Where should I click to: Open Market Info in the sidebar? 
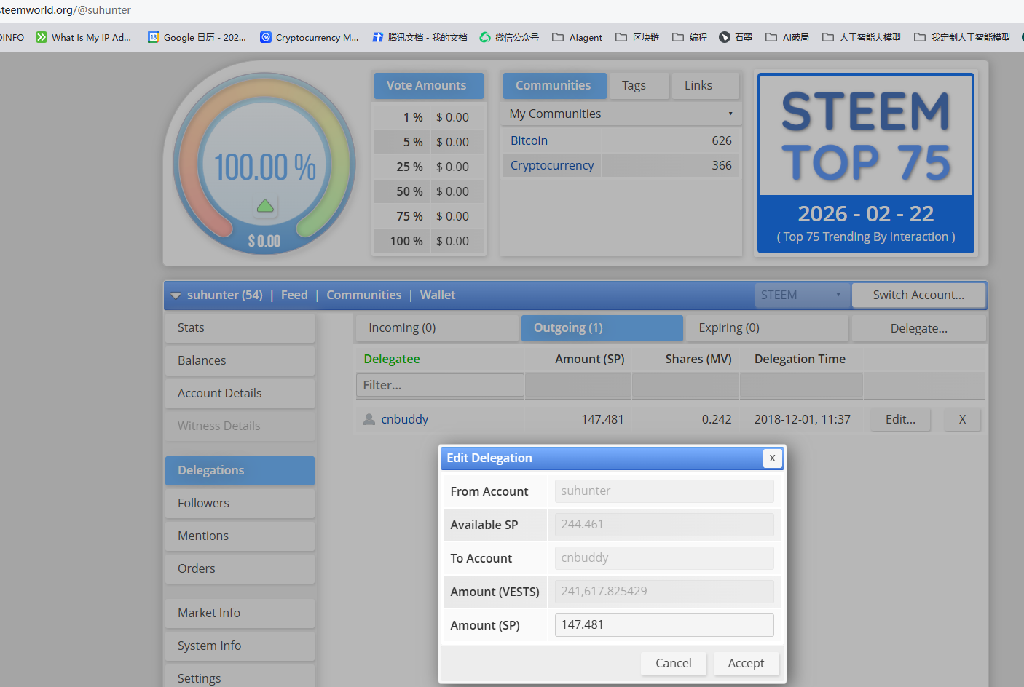(x=240, y=613)
